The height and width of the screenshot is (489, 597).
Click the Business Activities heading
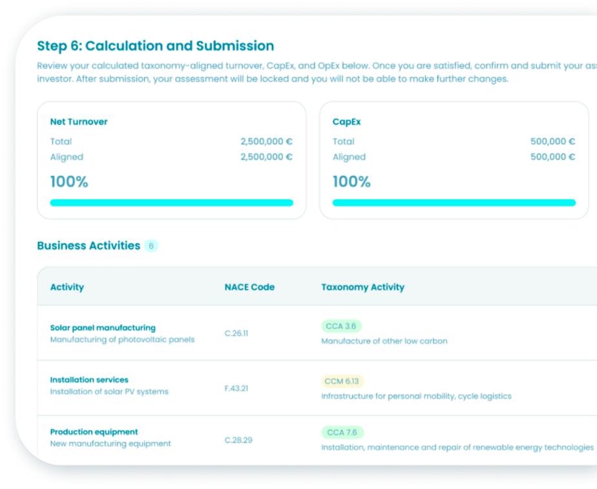[x=89, y=246]
